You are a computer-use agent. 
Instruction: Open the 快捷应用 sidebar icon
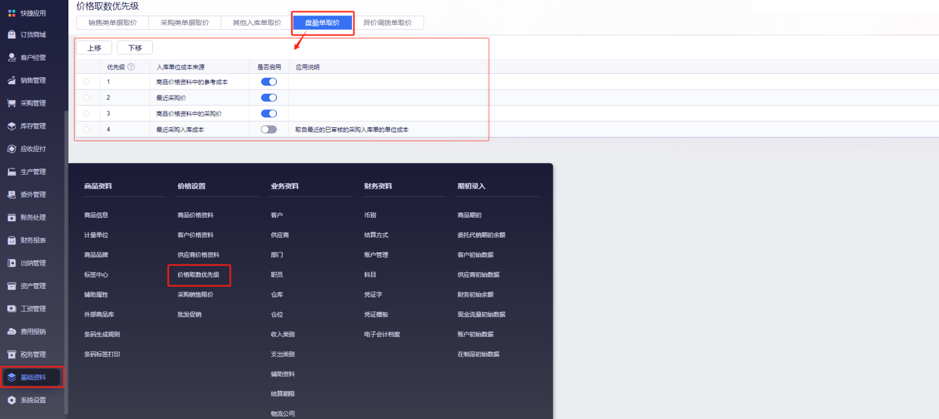click(x=12, y=13)
